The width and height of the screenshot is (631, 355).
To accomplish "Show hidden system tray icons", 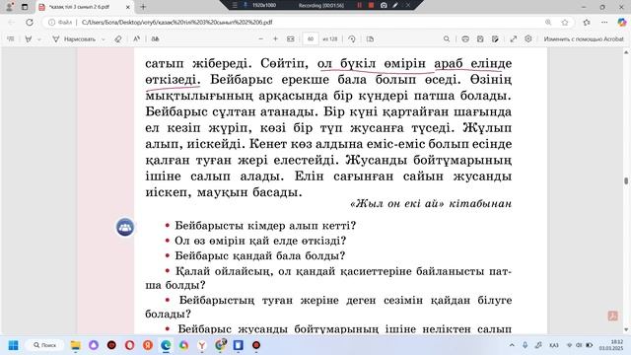I will coord(512,345).
